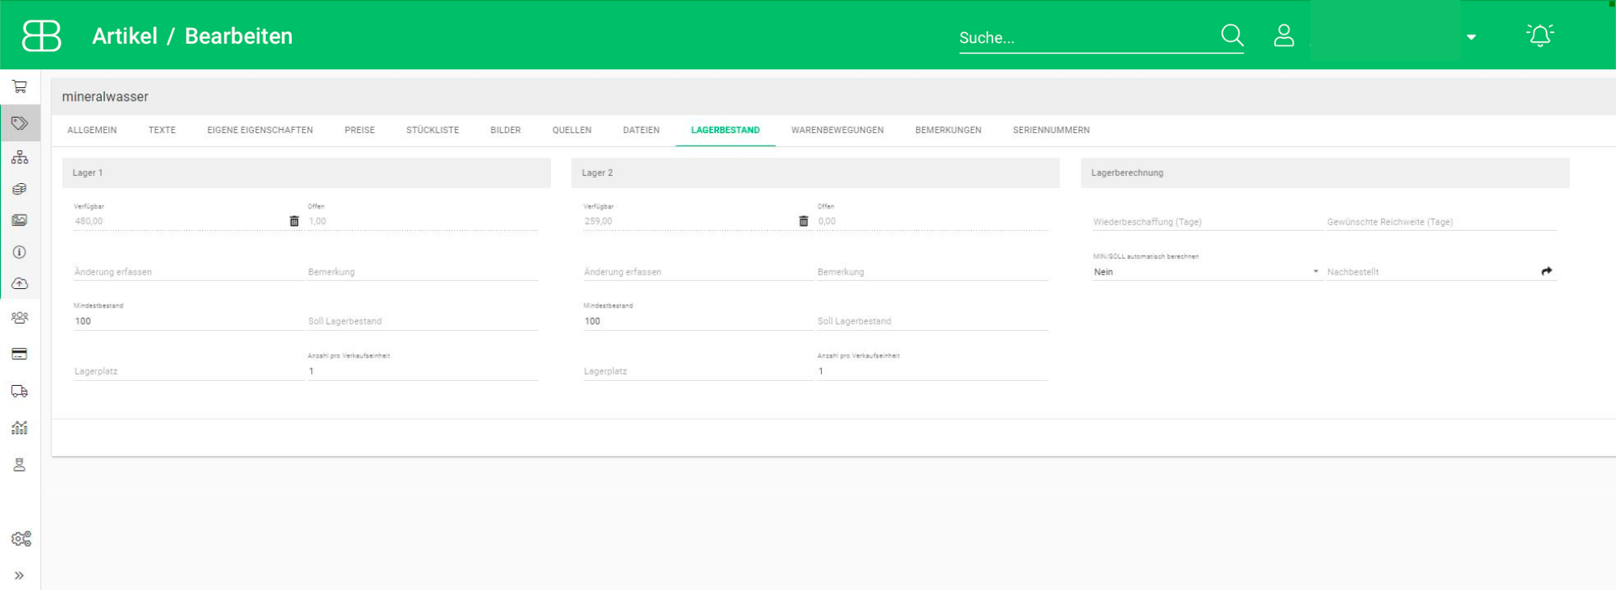Open the notifications bell icon

pos(1540,36)
